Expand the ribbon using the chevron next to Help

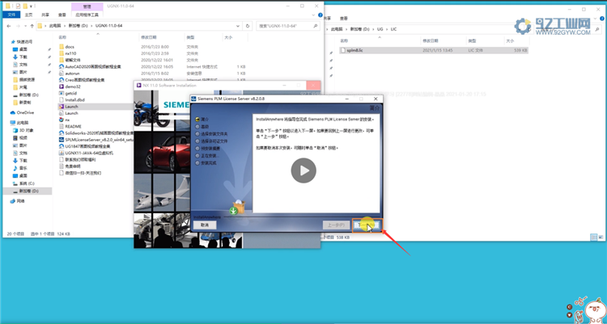click(313, 15)
